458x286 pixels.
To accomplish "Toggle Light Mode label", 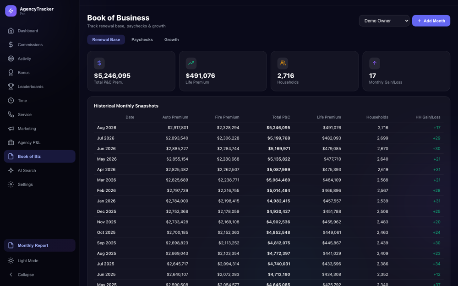I will (x=28, y=261).
